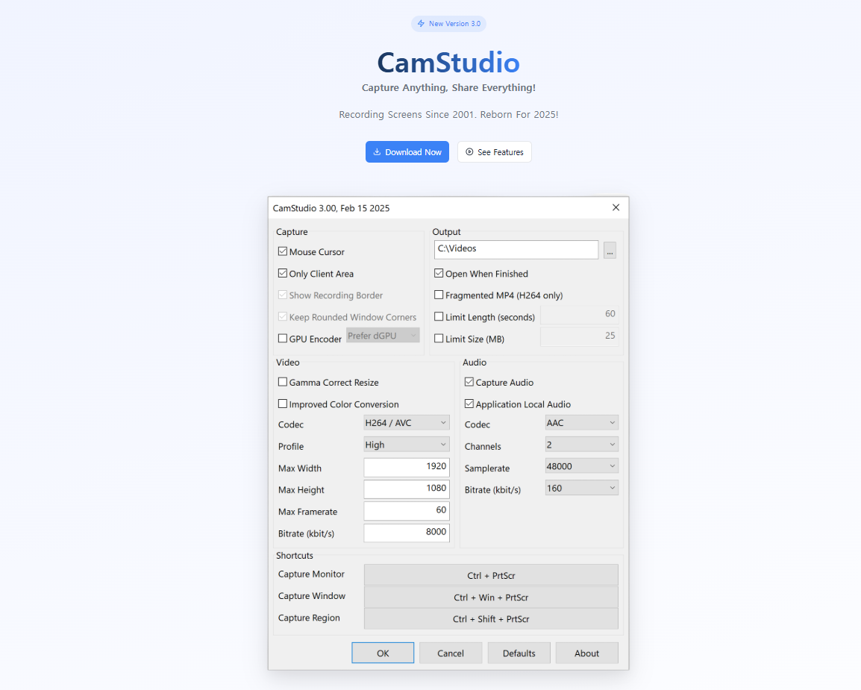Image resolution: width=861 pixels, height=690 pixels.
Task: Open the audio Bitrate 160 dropdown
Action: pos(581,488)
